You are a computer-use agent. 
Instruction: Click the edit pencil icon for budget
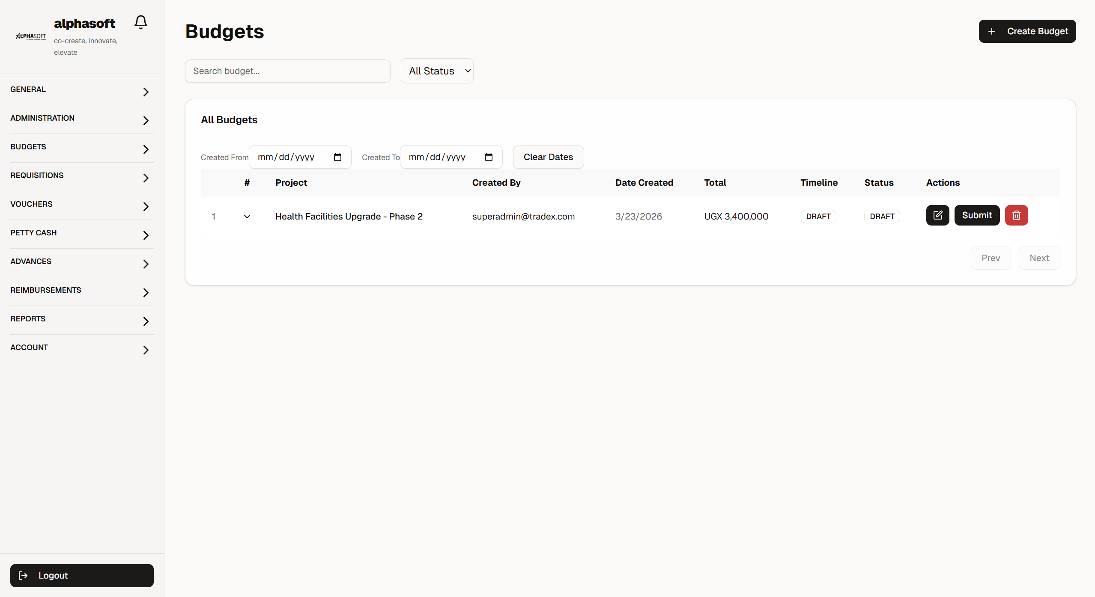[937, 215]
